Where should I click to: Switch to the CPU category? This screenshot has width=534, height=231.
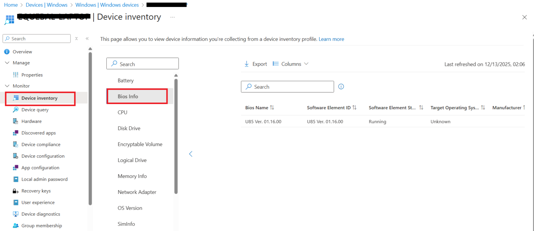(122, 112)
